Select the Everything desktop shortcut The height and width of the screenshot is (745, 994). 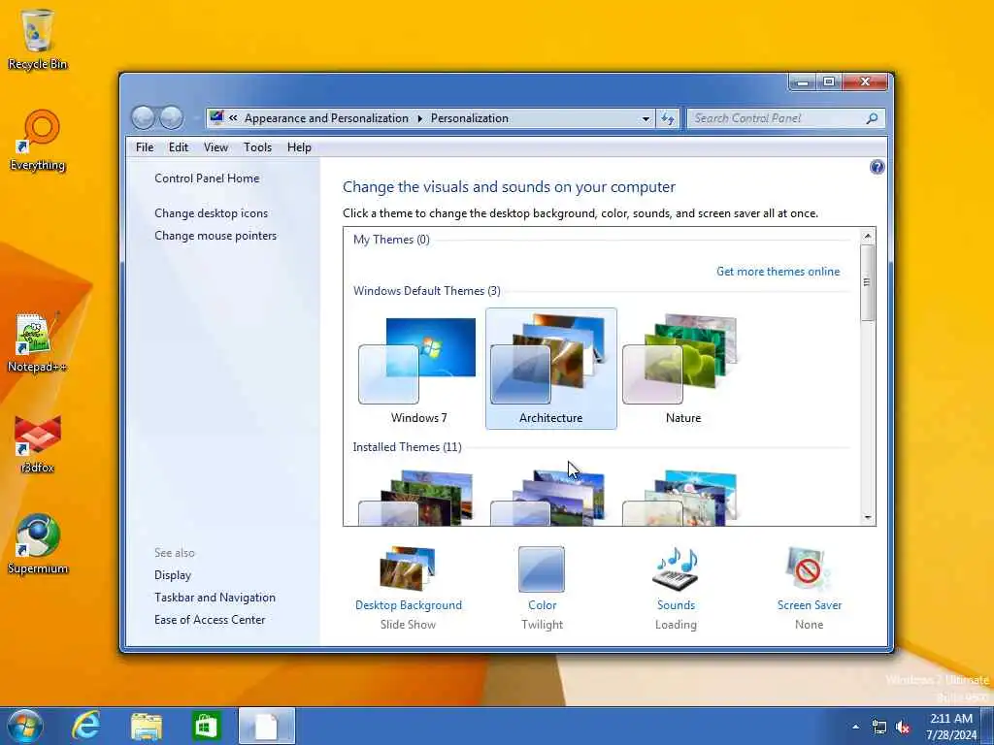[x=38, y=141]
